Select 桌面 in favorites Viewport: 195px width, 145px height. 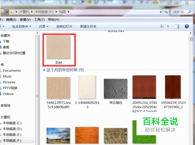click(x=6, y=47)
